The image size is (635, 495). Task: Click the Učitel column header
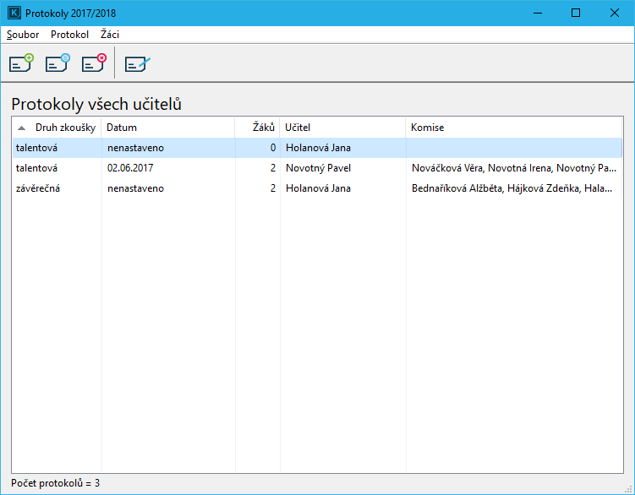pos(298,128)
